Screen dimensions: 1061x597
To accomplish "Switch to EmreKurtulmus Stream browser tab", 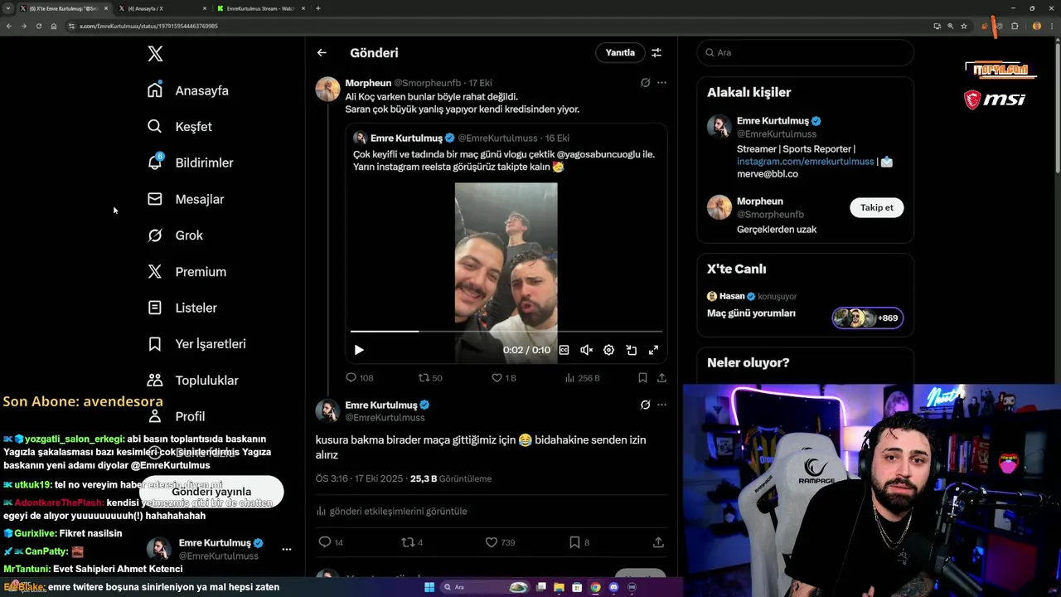I will 259,8.
